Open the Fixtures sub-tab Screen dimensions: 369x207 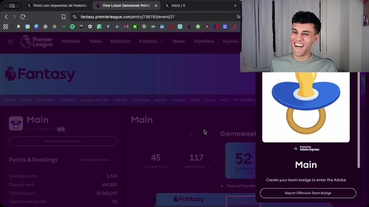(x=120, y=100)
